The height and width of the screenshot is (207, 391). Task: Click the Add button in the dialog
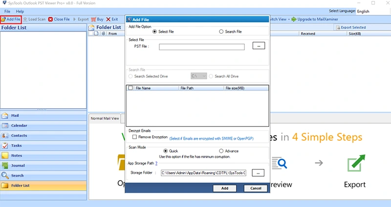pyautogui.click(x=225, y=188)
